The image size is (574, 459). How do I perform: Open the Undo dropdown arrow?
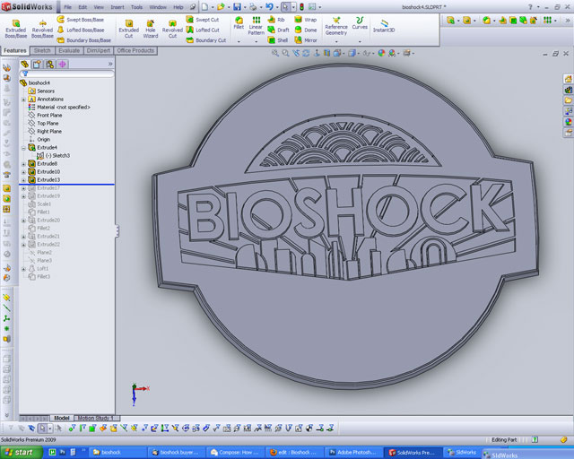[x=277, y=7]
